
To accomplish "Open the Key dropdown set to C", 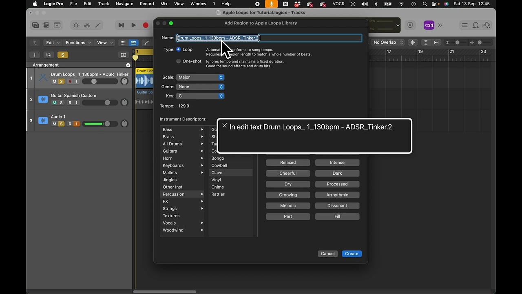I will [200, 96].
